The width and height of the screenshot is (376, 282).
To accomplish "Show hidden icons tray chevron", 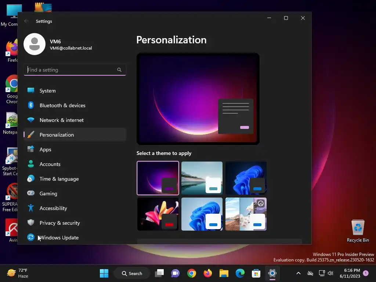I will tap(298, 273).
